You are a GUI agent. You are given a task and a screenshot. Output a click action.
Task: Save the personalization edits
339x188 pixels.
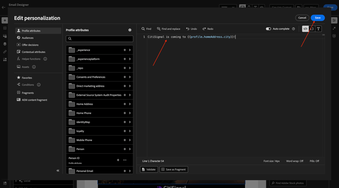coord(318,18)
